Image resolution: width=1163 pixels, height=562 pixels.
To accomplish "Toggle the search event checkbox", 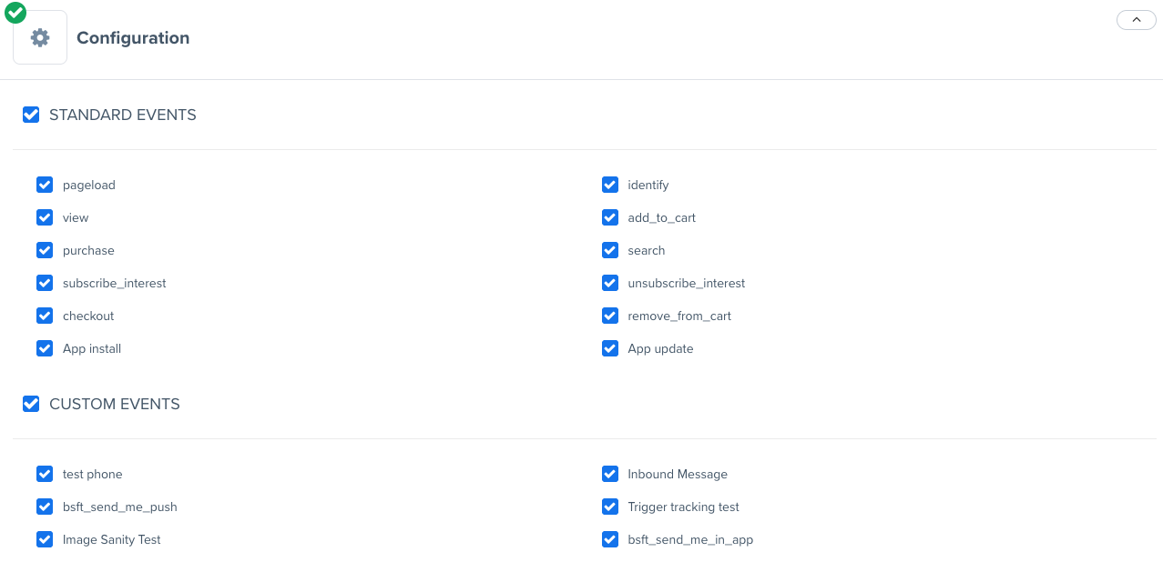I will [x=610, y=250].
